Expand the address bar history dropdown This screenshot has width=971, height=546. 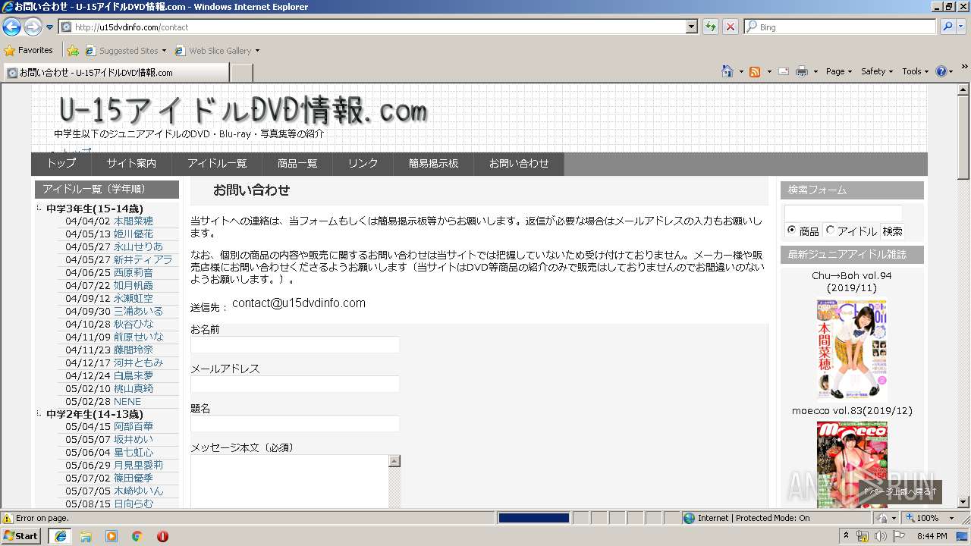coord(691,27)
